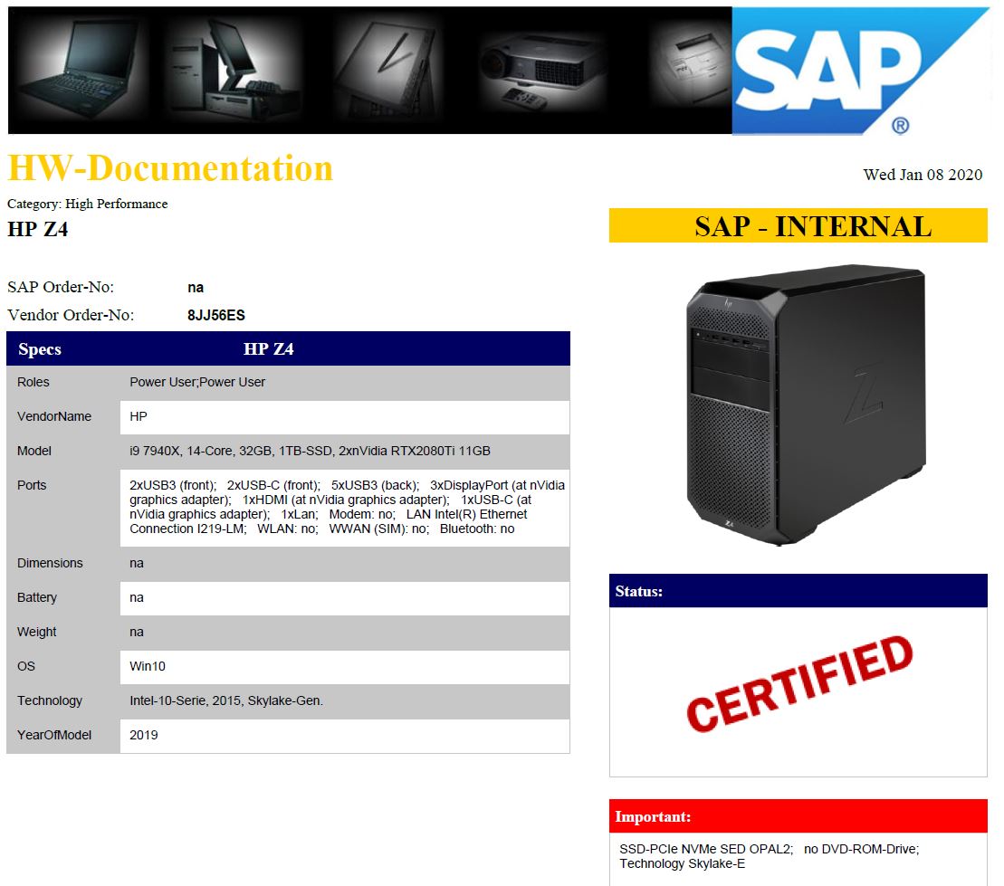This screenshot has height=886, width=1004.
Task: Click the SAP Order-No label
Action: point(60,287)
